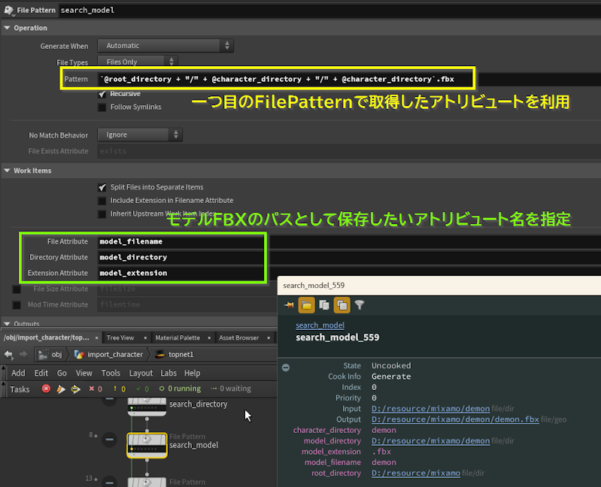
Task: Open the No Match Behavior dropdown
Action: pos(140,135)
